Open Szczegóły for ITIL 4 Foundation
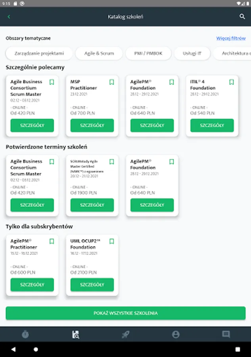251x357 pixels. click(x=212, y=125)
